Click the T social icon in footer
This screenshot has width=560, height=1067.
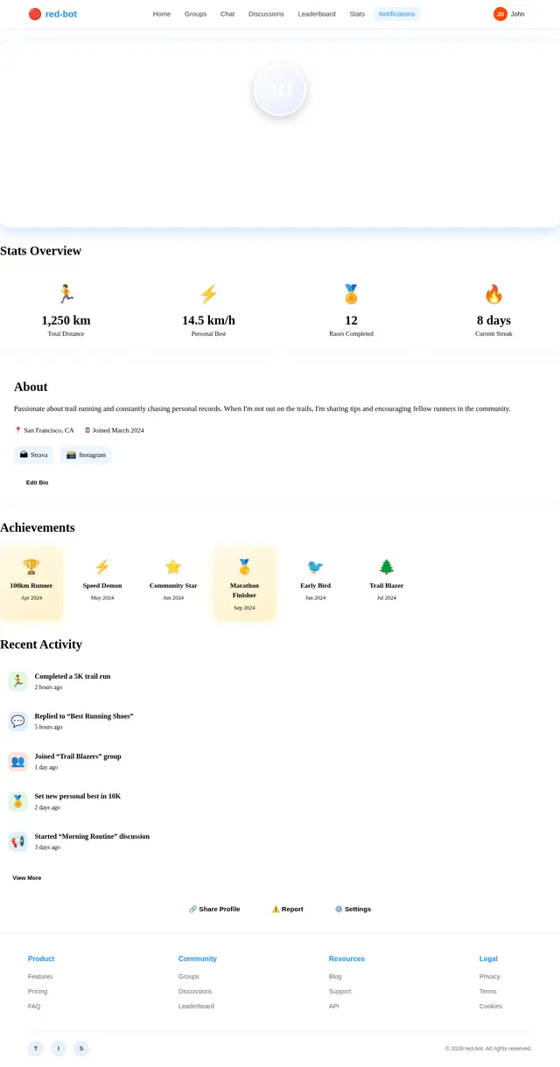click(x=36, y=1049)
